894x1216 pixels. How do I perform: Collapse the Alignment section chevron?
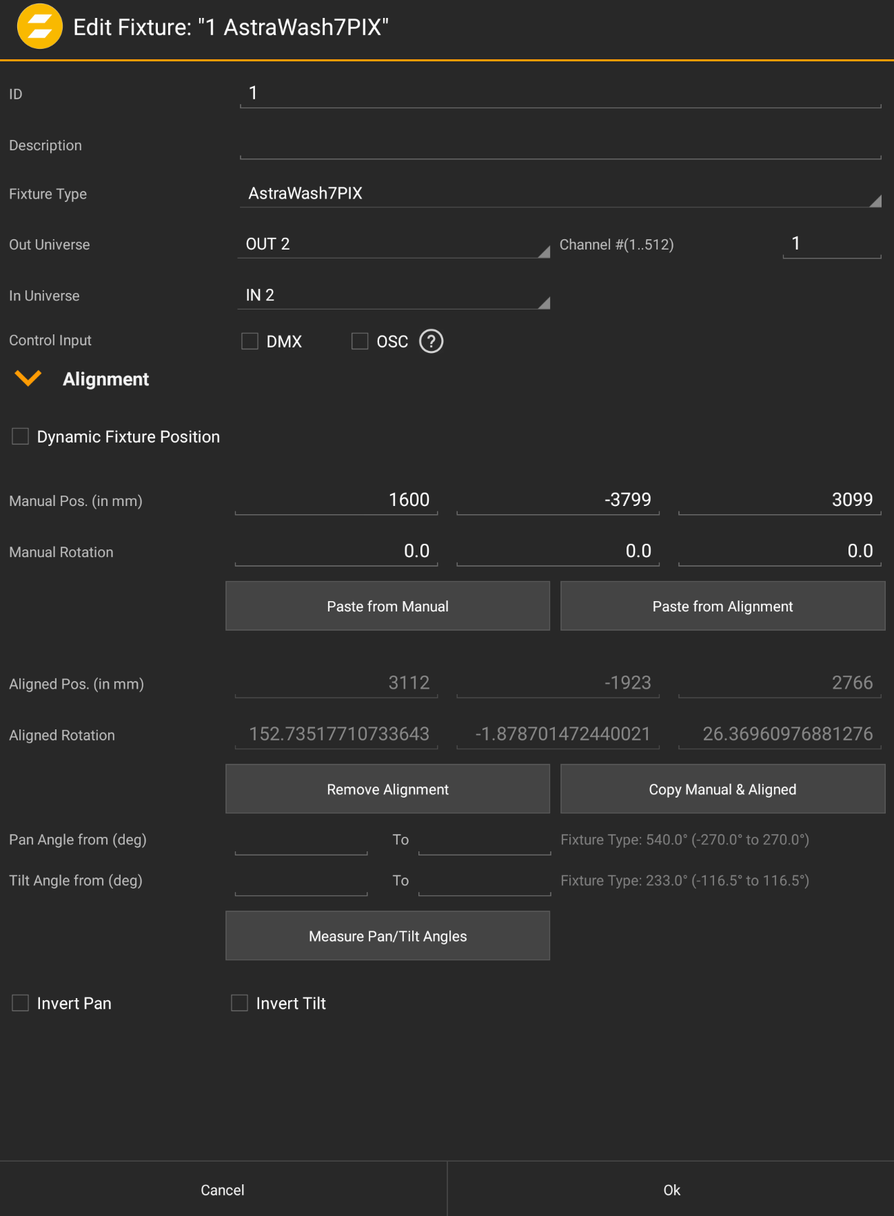[28, 378]
